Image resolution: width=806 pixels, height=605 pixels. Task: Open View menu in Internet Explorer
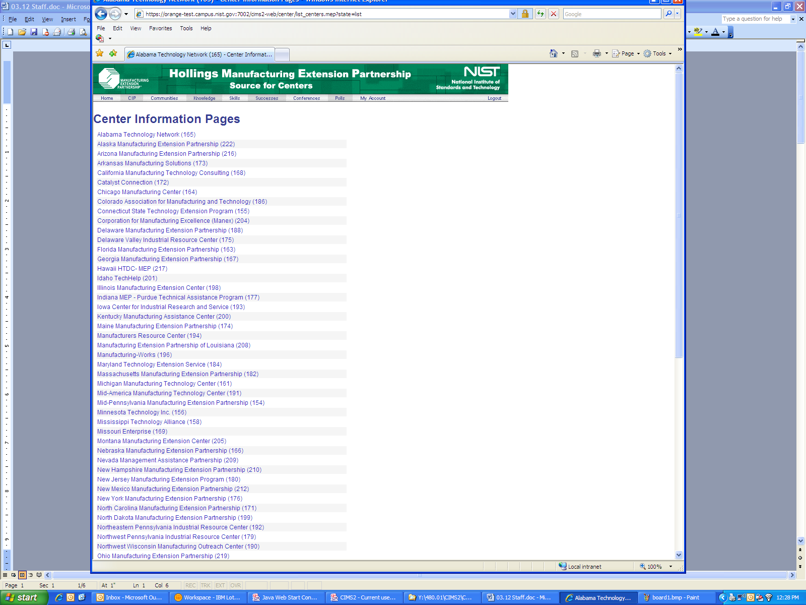pyautogui.click(x=136, y=28)
